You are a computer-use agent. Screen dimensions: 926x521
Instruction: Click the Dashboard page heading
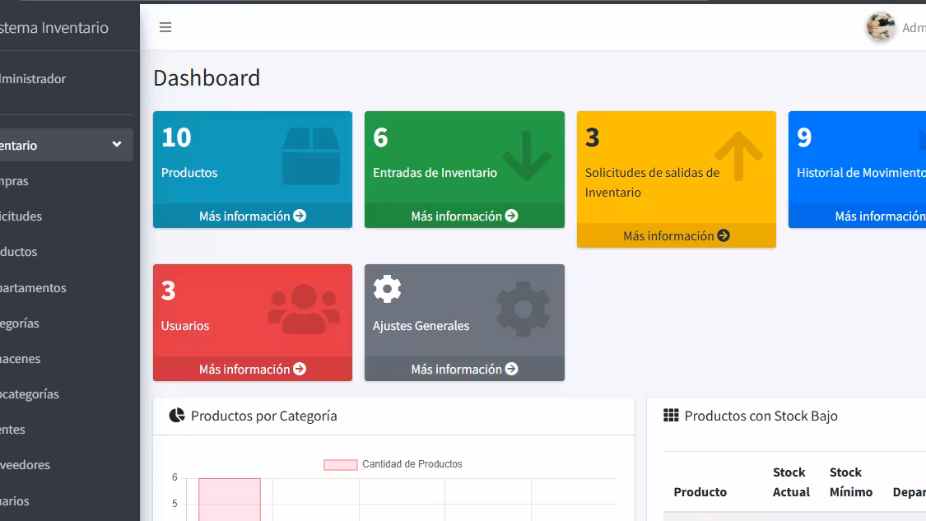tap(207, 78)
